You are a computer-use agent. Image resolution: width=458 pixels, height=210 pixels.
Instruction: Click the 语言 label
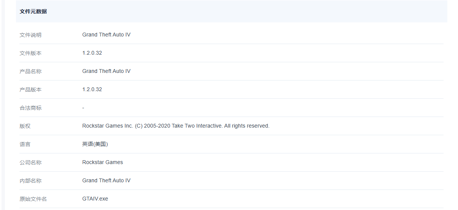(x=25, y=144)
